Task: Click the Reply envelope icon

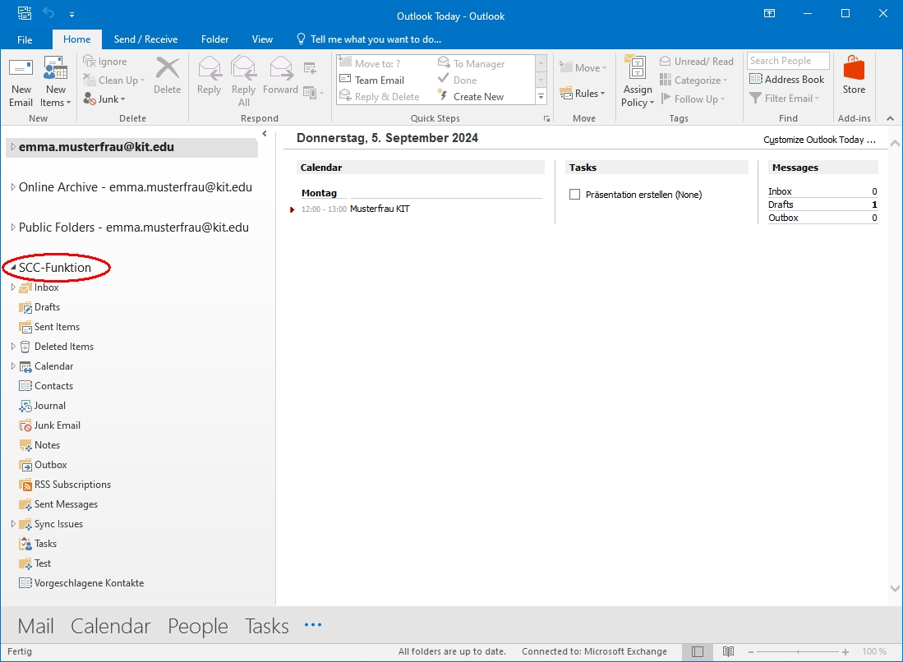Action: [209, 68]
